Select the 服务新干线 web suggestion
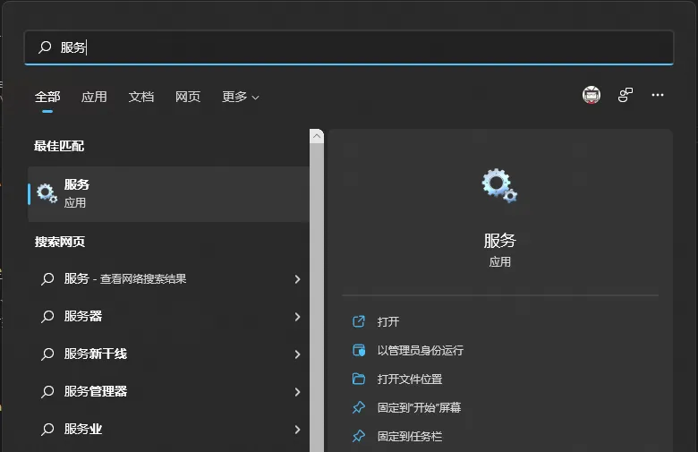 click(169, 354)
